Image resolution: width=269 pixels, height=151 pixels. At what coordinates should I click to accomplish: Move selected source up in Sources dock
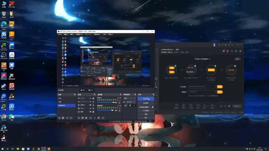(x=90, y=118)
